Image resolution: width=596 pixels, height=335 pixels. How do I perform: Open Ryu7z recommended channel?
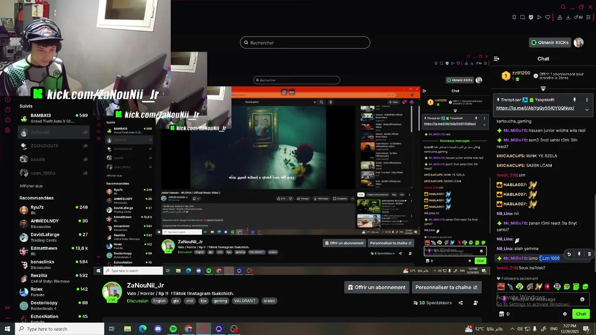click(x=54, y=210)
